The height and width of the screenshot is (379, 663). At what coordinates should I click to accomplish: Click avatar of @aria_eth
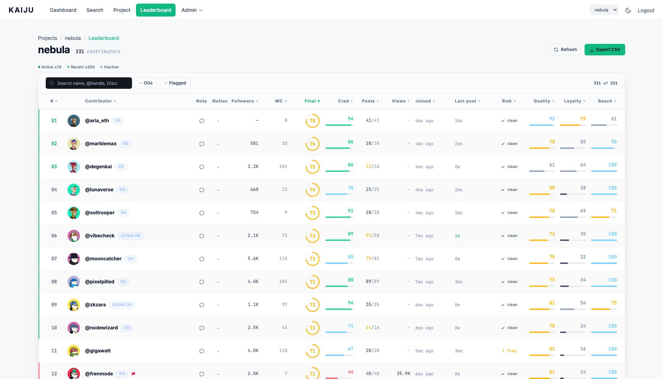click(x=74, y=121)
